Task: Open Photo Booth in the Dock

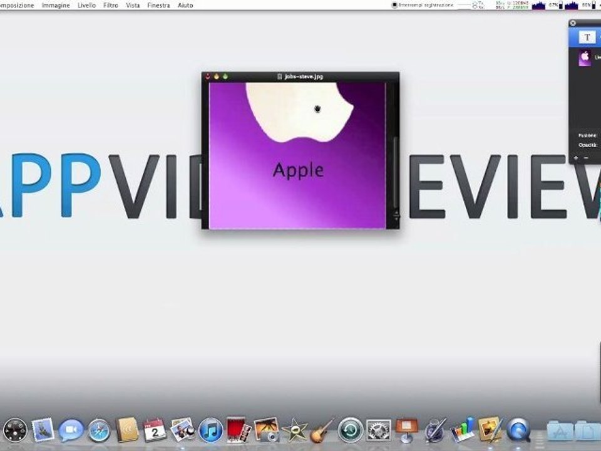Action: (x=239, y=430)
